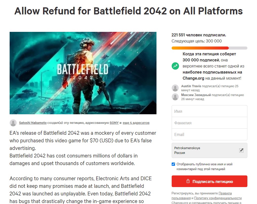This screenshot has width=257, height=204.
Task: Click the green trending arrow icon
Action: click(x=175, y=66)
